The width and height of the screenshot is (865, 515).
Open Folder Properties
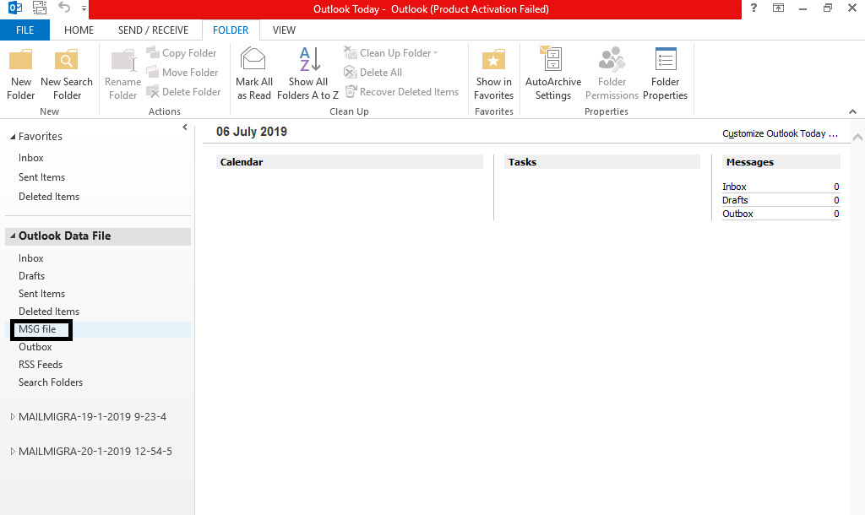666,74
